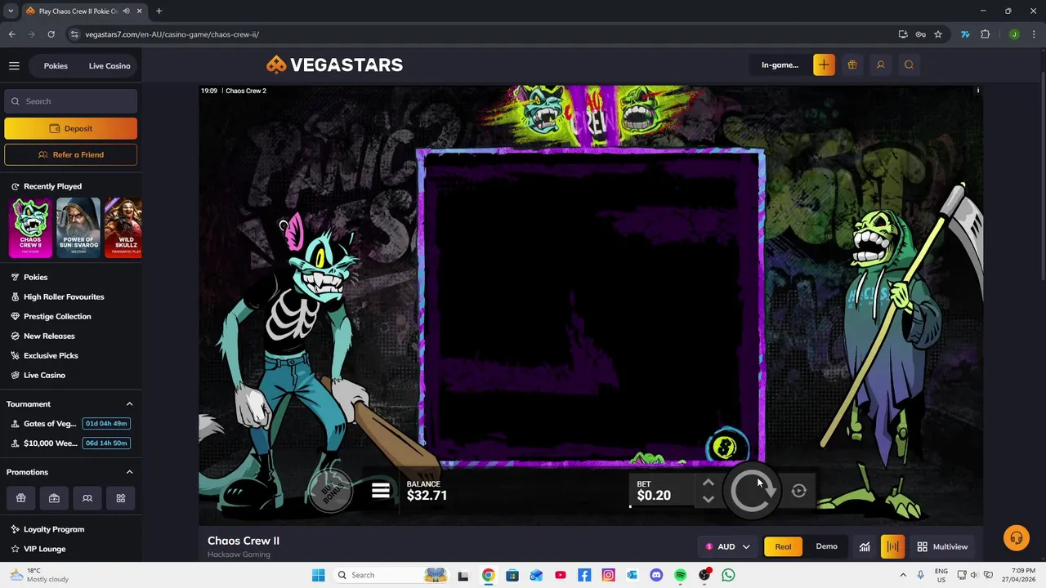Open the tab search dropdown arrow
1046x588 pixels.
(x=11, y=11)
